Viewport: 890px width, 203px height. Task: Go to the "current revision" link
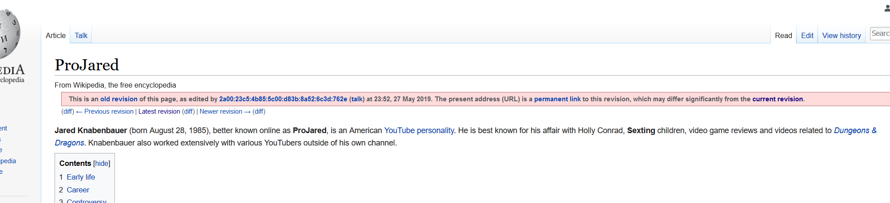[x=778, y=99]
